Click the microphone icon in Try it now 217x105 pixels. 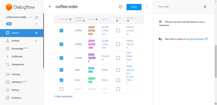205,7
